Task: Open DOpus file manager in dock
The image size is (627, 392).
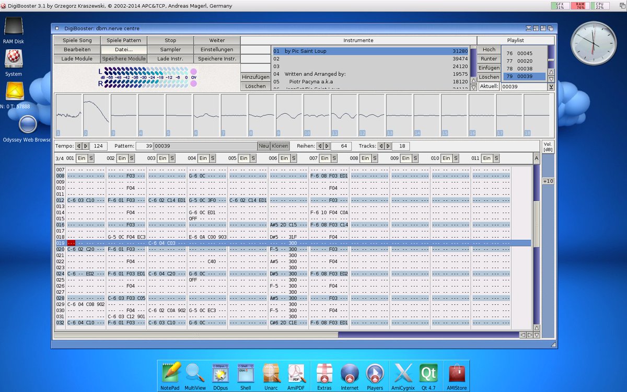Action: pos(220,376)
